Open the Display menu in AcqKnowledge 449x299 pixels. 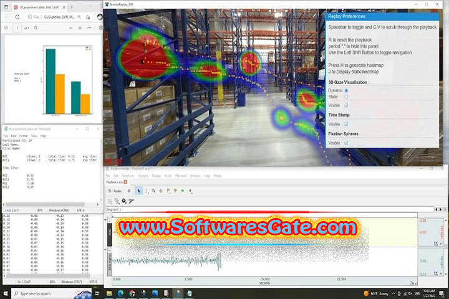tap(157, 176)
